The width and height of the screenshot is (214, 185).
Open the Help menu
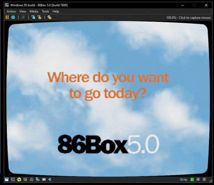click(x=56, y=12)
